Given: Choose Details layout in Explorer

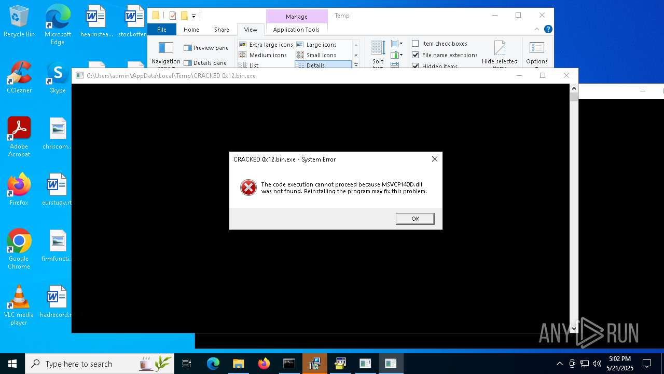Looking at the screenshot, I should tap(323, 65).
